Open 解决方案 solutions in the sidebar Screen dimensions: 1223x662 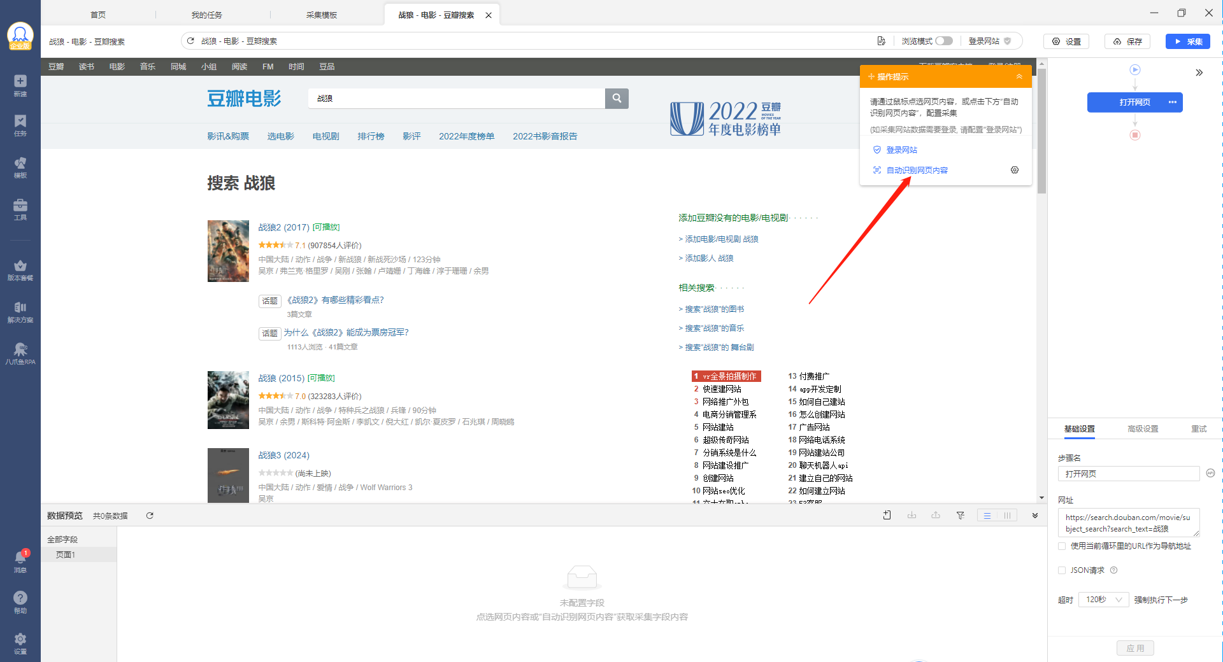(20, 312)
